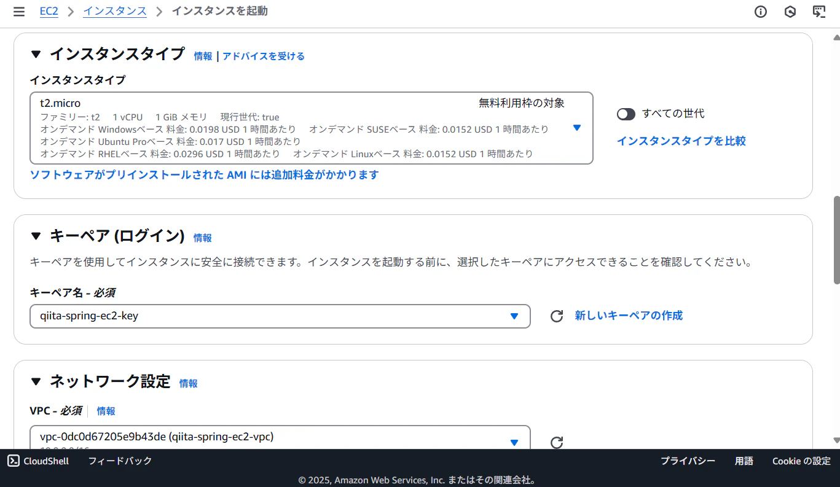Go to インスタンス breadcrumb link
Screen dimensions: 840x487
[115, 11]
